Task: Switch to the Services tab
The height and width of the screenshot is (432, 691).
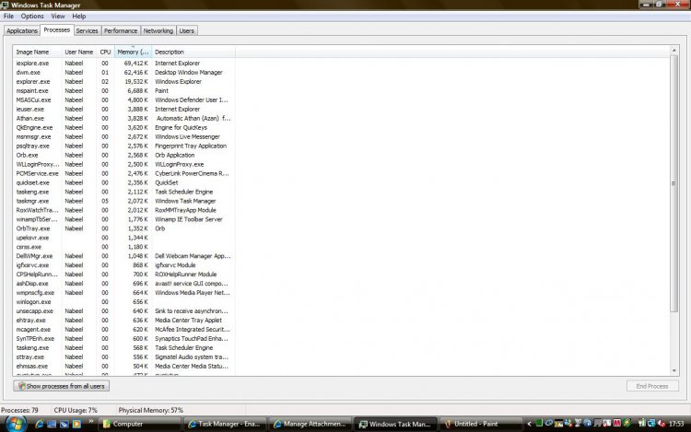Action: tap(87, 30)
